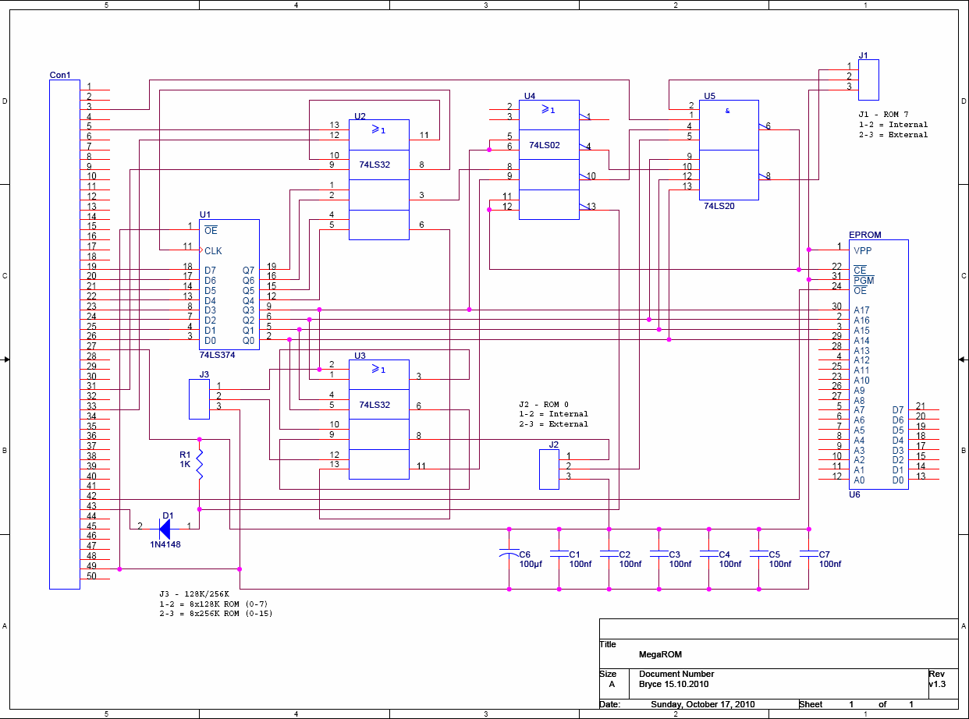Select the v1.3 revision field

937,684
